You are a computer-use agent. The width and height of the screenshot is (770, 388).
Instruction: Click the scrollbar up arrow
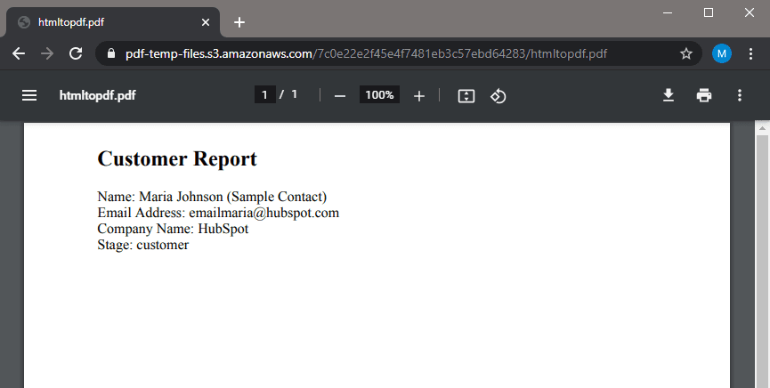[762, 129]
